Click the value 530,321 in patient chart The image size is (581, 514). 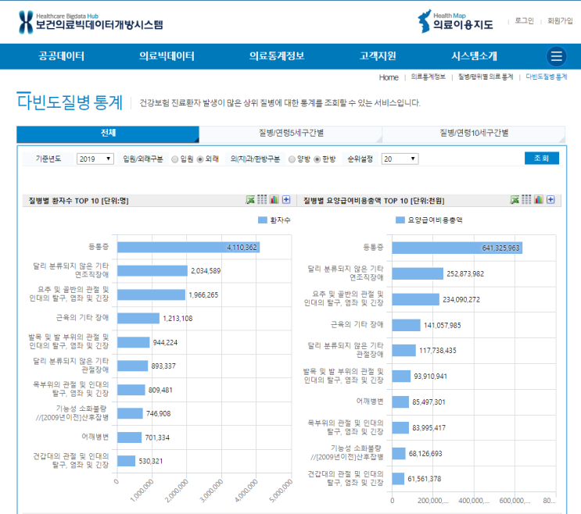151,461
